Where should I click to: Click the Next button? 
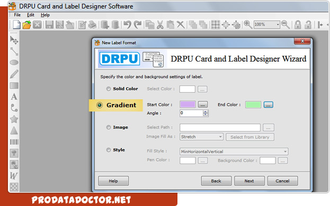tap(249, 181)
